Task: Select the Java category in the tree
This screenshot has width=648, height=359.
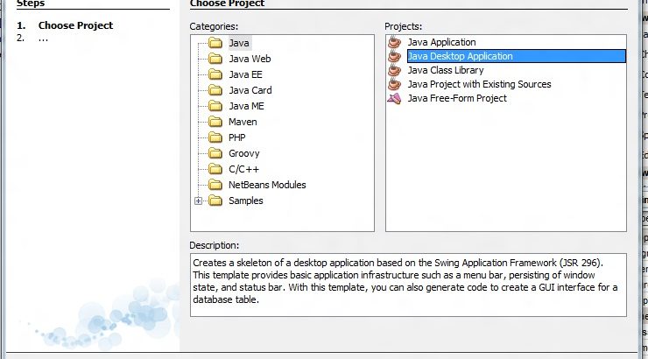Action: [239, 43]
